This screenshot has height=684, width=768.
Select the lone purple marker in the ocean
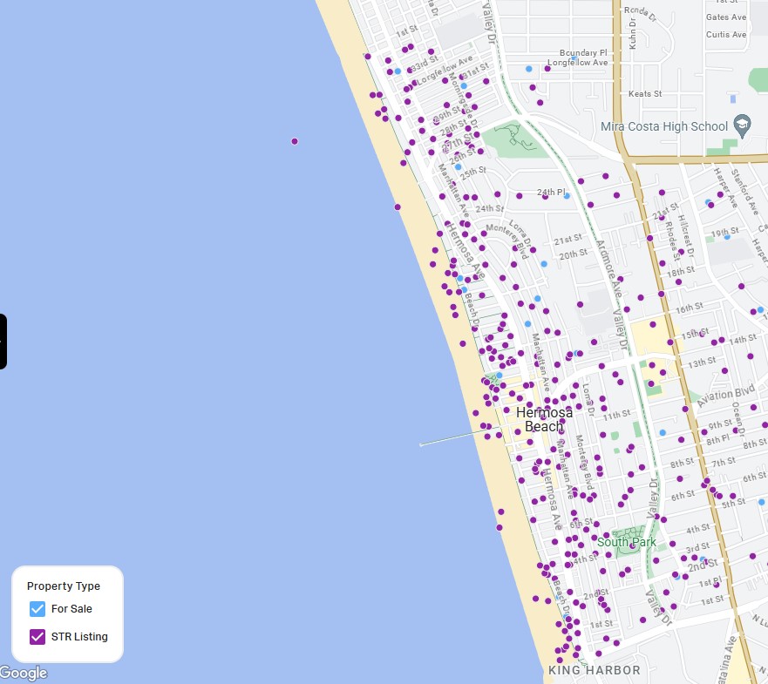coord(295,141)
